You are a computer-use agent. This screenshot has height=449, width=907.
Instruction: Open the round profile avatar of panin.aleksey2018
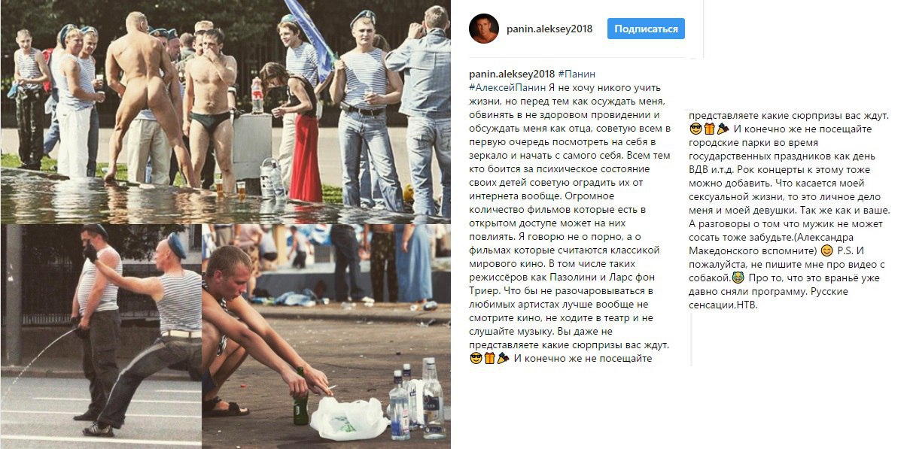click(x=483, y=29)
